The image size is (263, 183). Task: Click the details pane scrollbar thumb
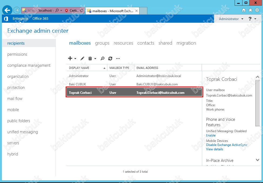coord(258,103)
